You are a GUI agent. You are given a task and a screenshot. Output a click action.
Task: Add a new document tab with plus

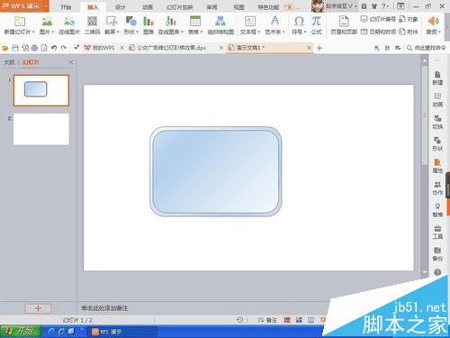319,48
